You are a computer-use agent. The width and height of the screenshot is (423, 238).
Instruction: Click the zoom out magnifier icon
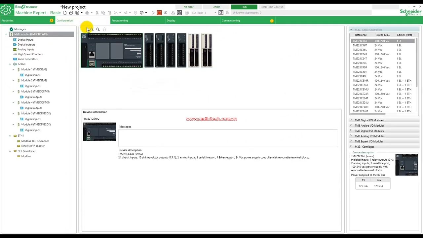[98, 29]
